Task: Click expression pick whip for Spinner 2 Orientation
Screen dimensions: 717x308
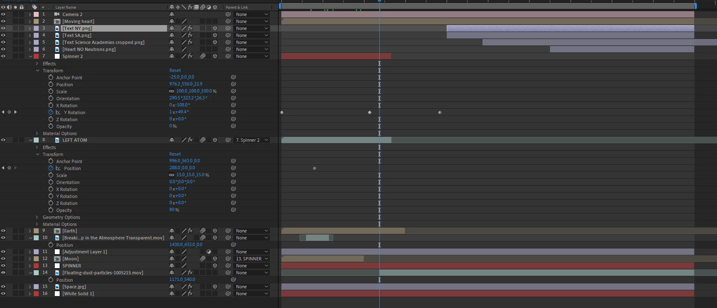Action: tap(233, 98)
